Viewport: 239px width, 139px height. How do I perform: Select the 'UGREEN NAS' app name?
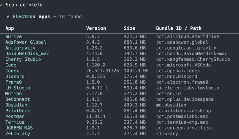[19, 128]
